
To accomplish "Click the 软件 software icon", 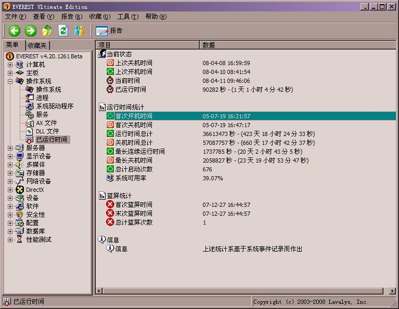I will [20, 206].
